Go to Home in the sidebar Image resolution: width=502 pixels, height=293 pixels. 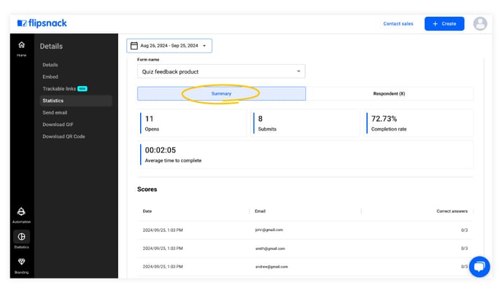(21, 48)
